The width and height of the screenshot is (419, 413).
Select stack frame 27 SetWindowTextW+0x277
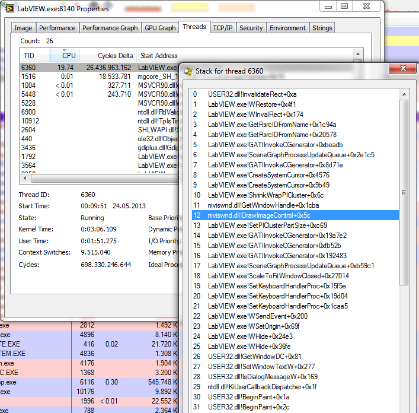(x=295, y=367)
